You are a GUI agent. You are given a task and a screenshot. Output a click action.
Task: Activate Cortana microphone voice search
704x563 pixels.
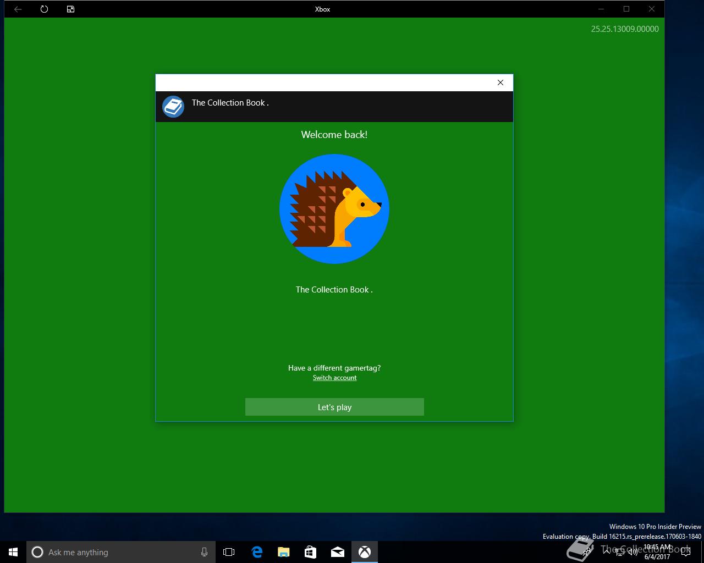tap(204, 552)
